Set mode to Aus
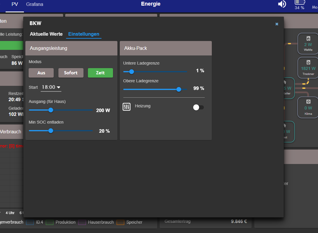Screen dimensions: 318x233 [x=41, y=73]
